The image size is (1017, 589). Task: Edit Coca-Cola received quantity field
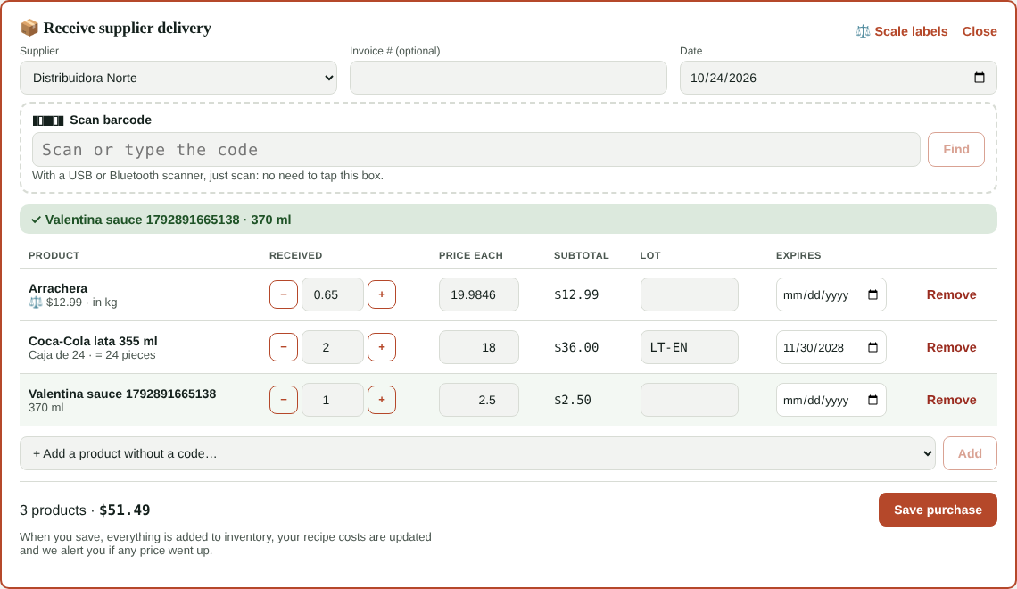click(333, 347)
